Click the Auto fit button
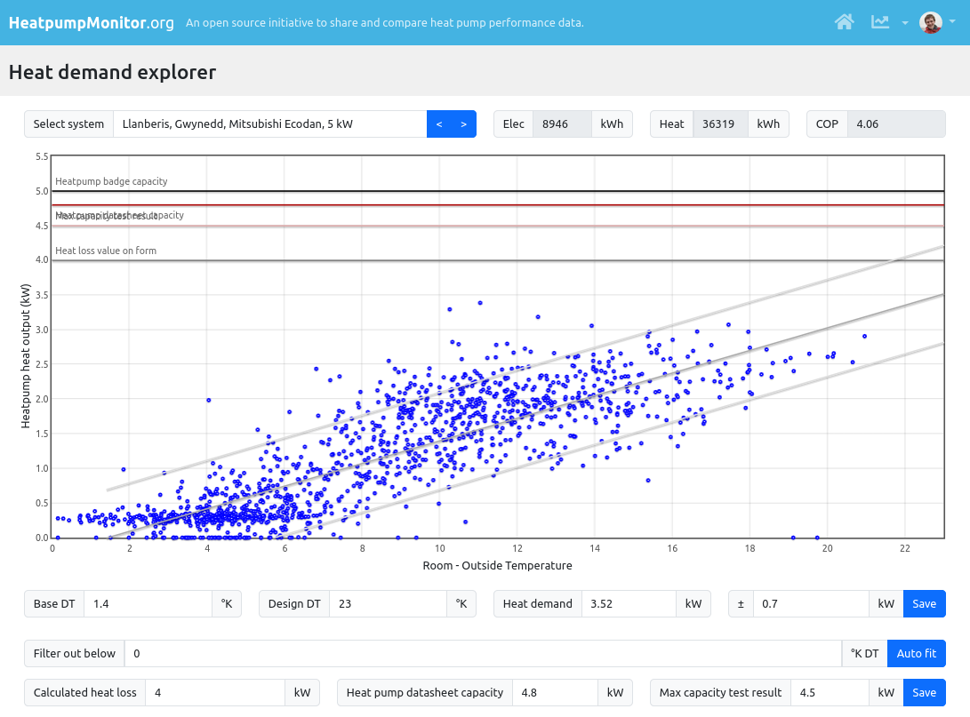 pos(916,653)
